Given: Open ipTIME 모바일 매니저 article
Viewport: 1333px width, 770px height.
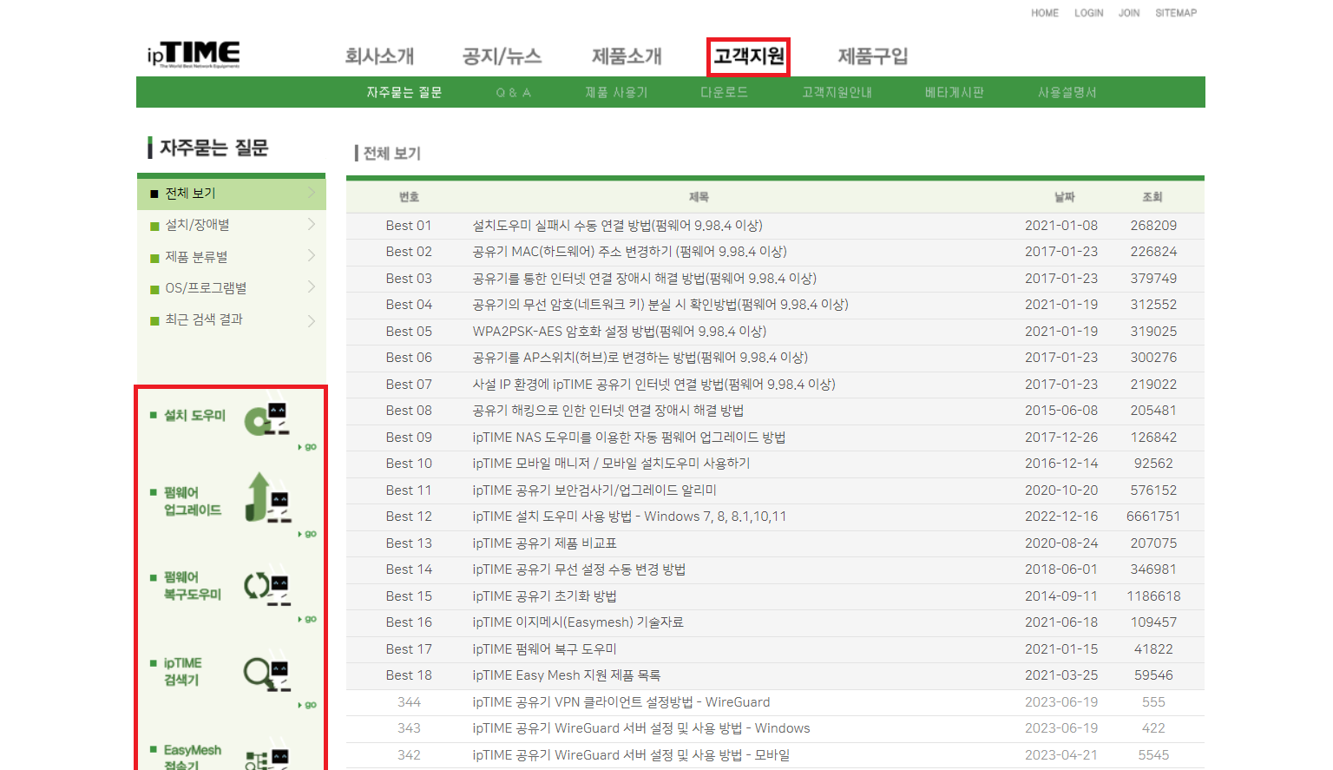Looking at the screenshot, I should click(x=611, y=464).
